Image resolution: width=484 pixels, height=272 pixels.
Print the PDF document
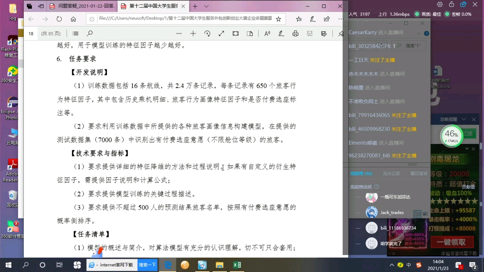pos(295,34)
